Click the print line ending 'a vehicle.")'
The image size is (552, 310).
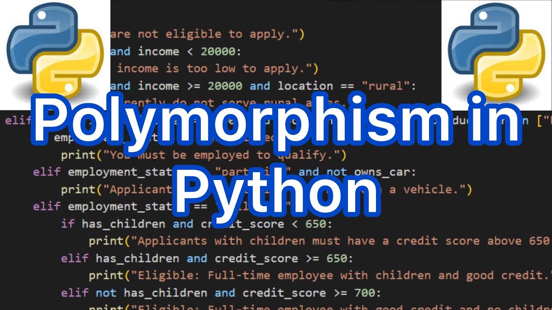(267, 189)
